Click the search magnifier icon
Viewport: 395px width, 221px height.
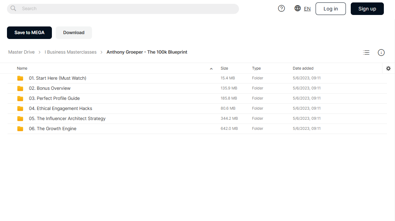13,9
